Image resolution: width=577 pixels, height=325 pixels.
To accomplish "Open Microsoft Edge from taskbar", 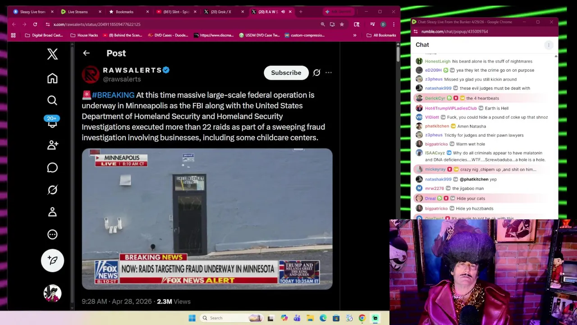I will click(323, 318).
